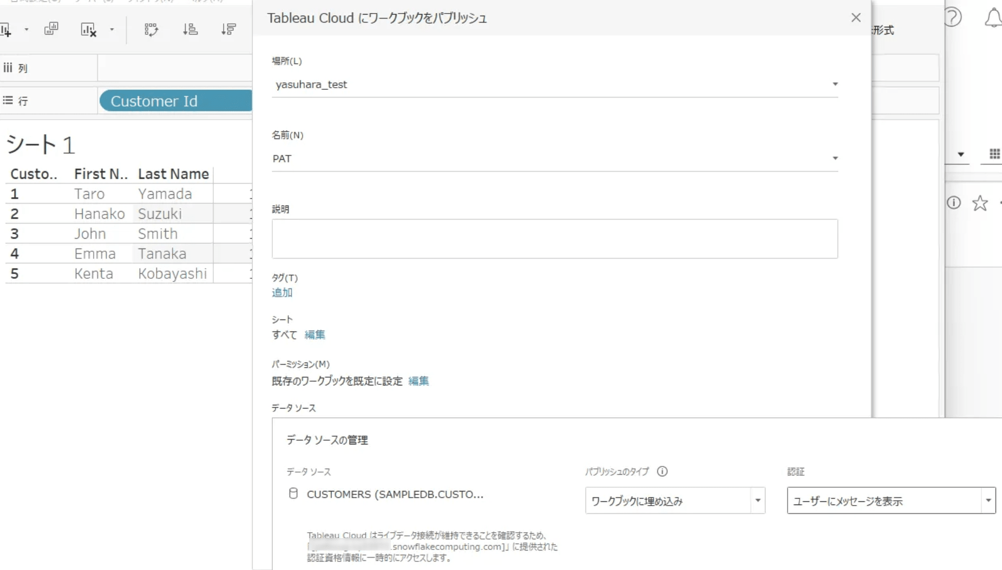Click the favorite star icon
The width and height of the screenshot is (1002, 570).
pyautogui.click(x=980, y=203)
